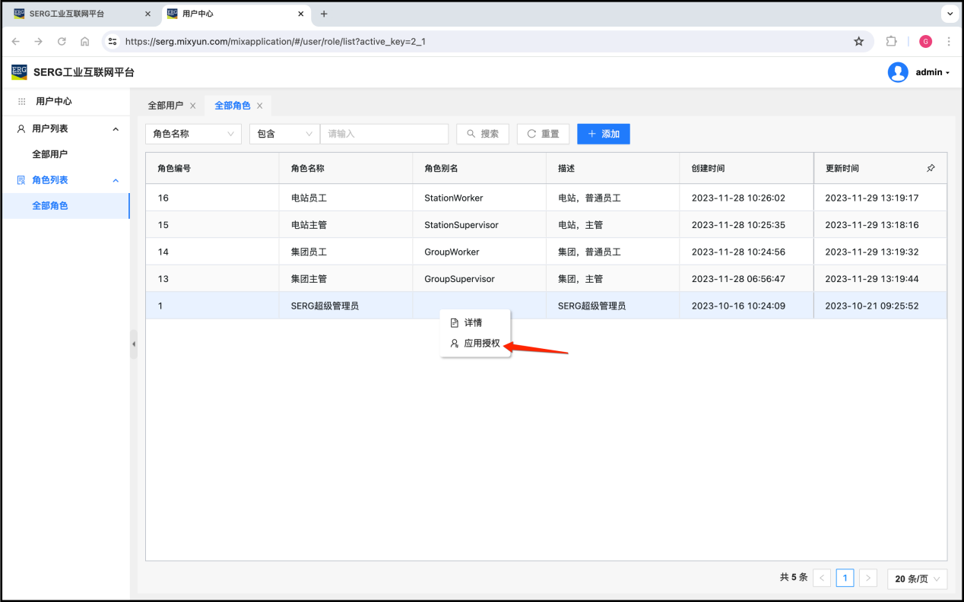Viewport: 964px width, 602px height.
Task: Click the SERG logo in the page header
Action: (x=19, y=72)
